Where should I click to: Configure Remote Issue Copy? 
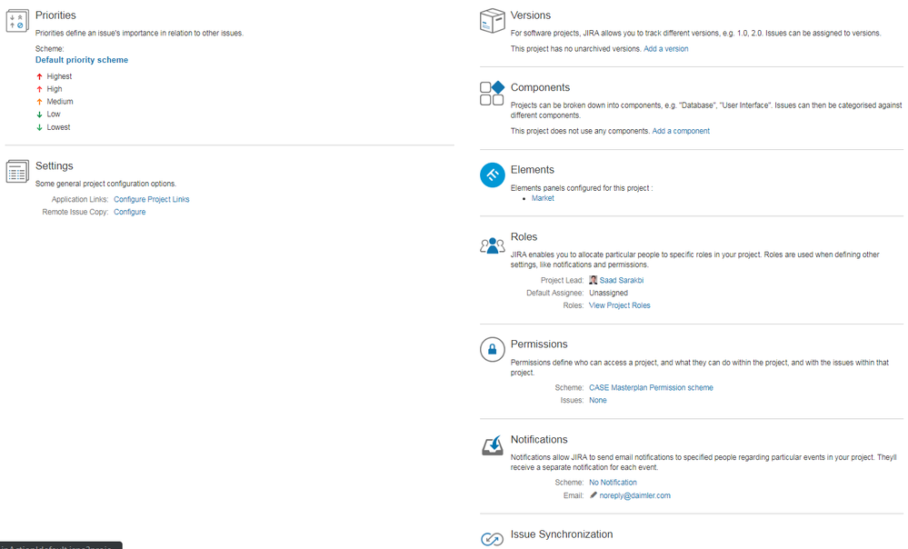pyautogui.click(x=130, y=212)
